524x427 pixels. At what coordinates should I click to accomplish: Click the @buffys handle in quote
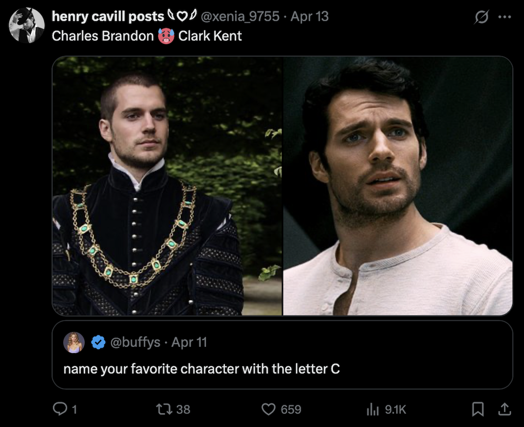135,342
